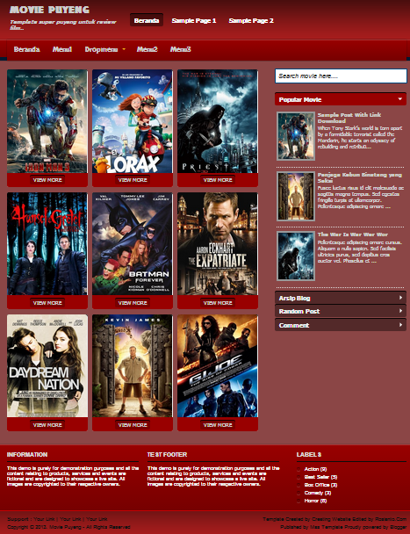Image resolution: width=410 pixels, height=534 pixels.
Task: Expand the Comment section
Action: click(341, 325)
